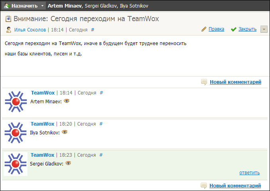Viewport: 270px width, 191px height.
Task: Click the # permalink in the task header
Action: point(93,30)
